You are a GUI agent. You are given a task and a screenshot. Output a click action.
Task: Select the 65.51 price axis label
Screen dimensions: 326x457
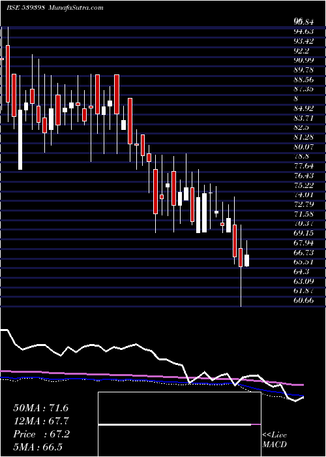[x=304, y=262]
